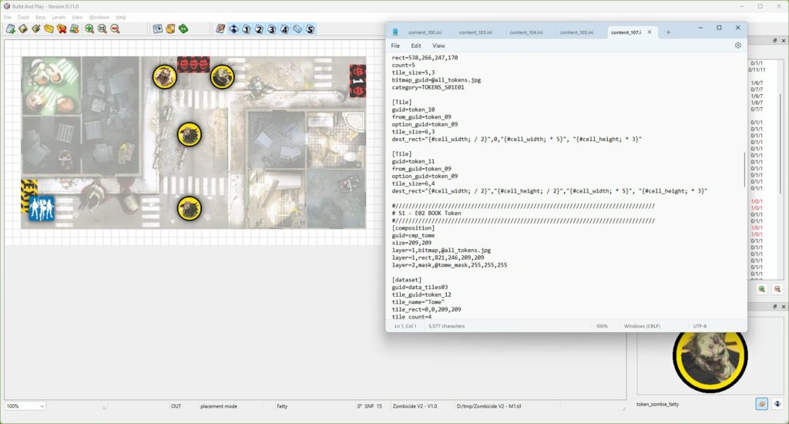Float the upper right dock panel
Viewport: 789px width, 424px height.
point(775,40)
